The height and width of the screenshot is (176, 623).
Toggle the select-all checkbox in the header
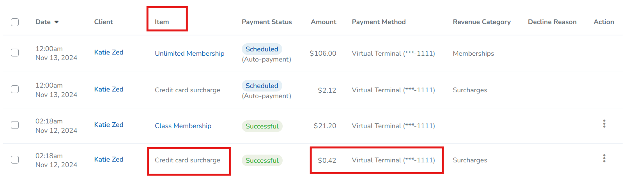pyautogui.click(x=15, y=22)
